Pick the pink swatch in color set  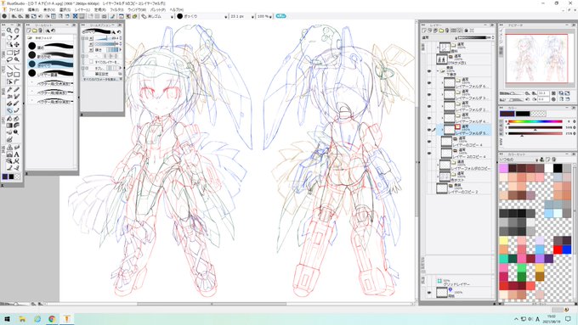coord(503,169)
